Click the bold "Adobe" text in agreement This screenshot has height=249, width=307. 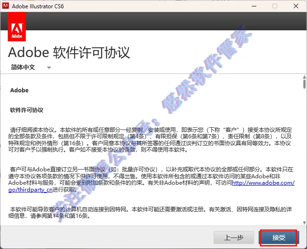(x=19, y=91)
